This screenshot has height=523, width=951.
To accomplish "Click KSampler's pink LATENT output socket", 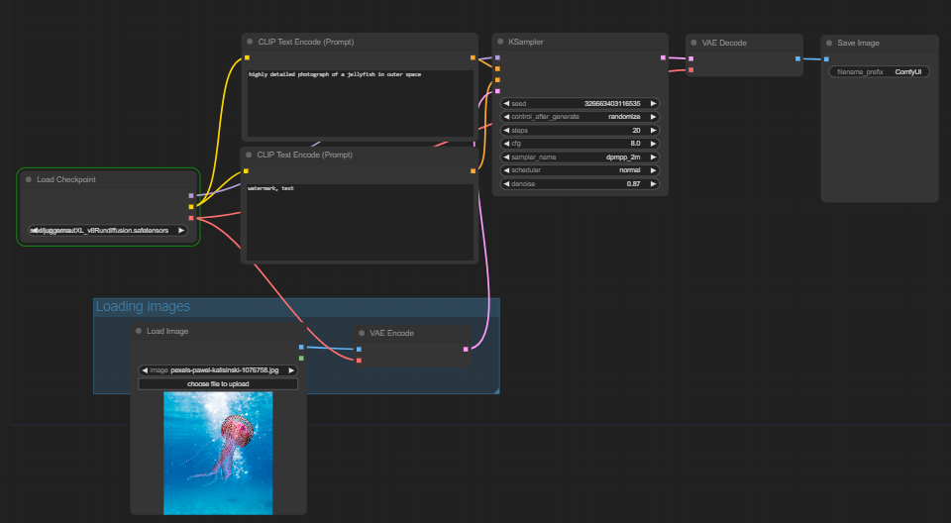I will 663,57.
